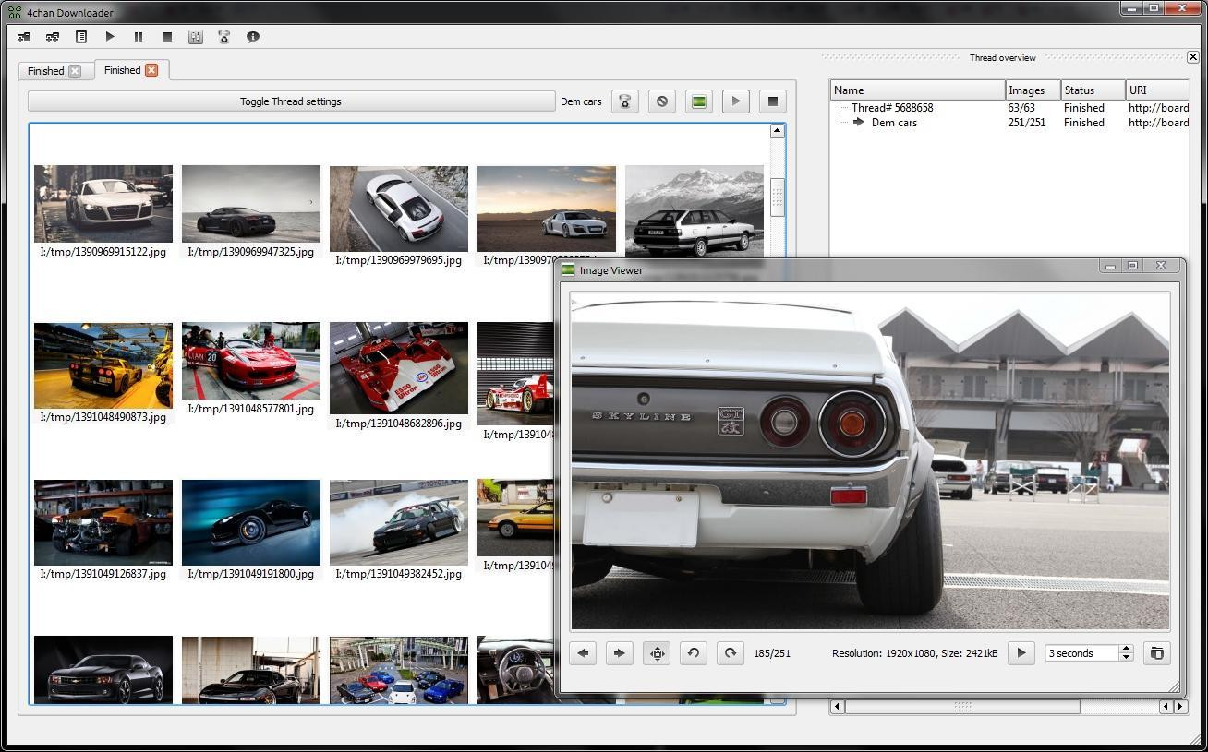The image size is (1208, 752).
Task: Rotate image counter-clockwise in Image Viewer
Action: pos(694,653)
